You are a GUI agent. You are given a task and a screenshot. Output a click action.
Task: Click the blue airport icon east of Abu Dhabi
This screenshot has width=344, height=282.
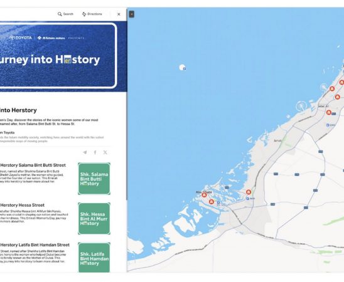pos(248,199)
